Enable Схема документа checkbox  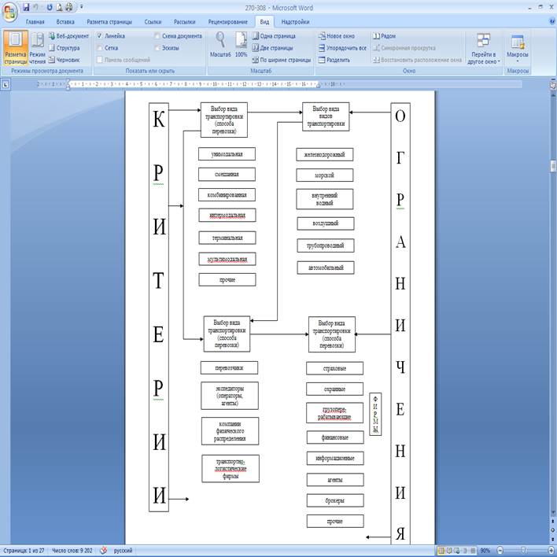pos(157,36)
